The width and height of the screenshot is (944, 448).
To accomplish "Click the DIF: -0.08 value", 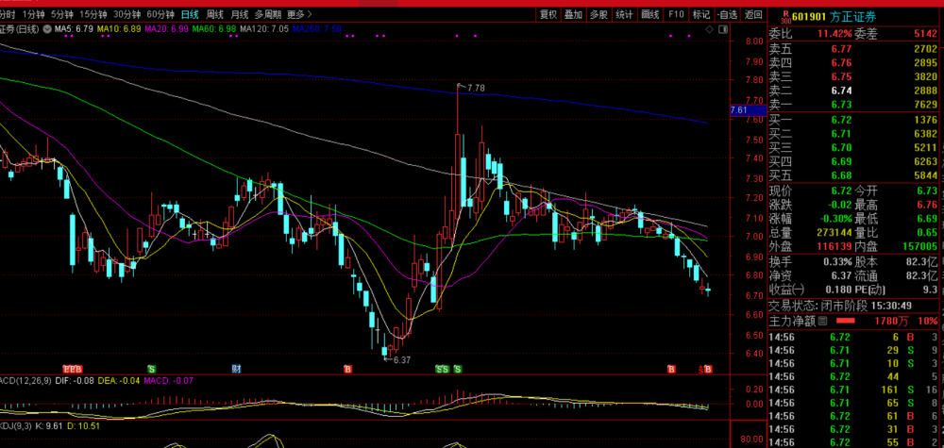I will pos(75,380).
